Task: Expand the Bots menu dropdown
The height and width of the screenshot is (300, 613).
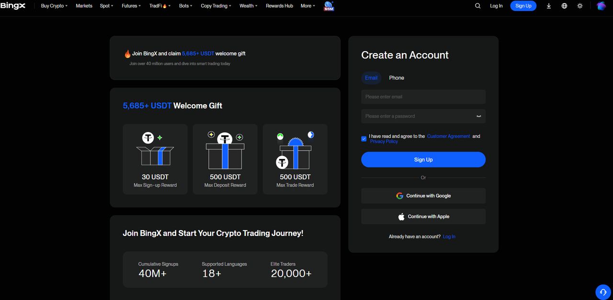Action: click(x=186, y=6)
